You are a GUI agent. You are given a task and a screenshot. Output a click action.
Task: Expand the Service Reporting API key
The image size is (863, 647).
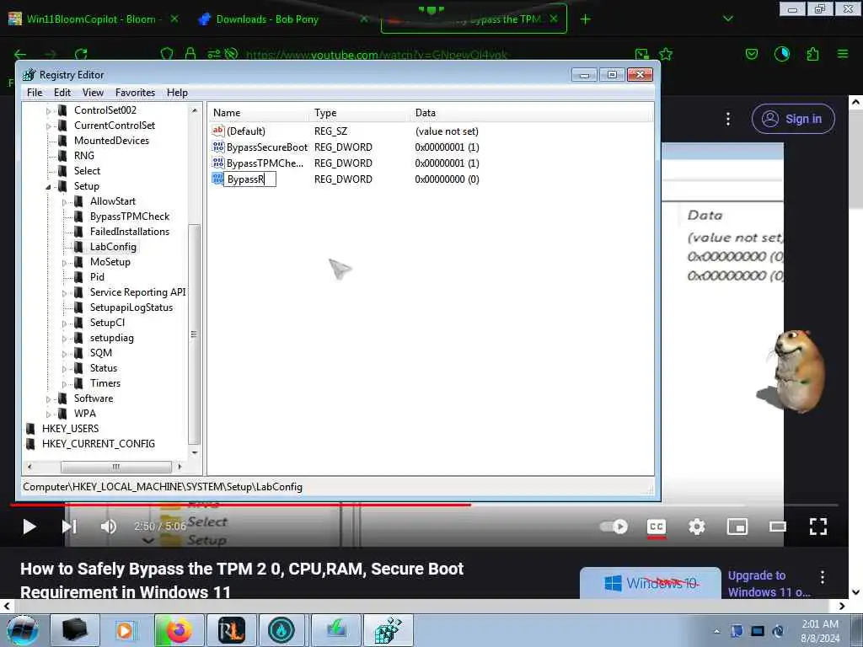64,293
